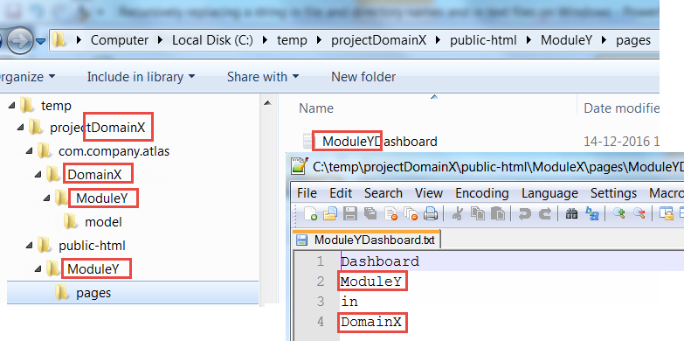Open the Include in library dropdown

click(x=141, y=76)
